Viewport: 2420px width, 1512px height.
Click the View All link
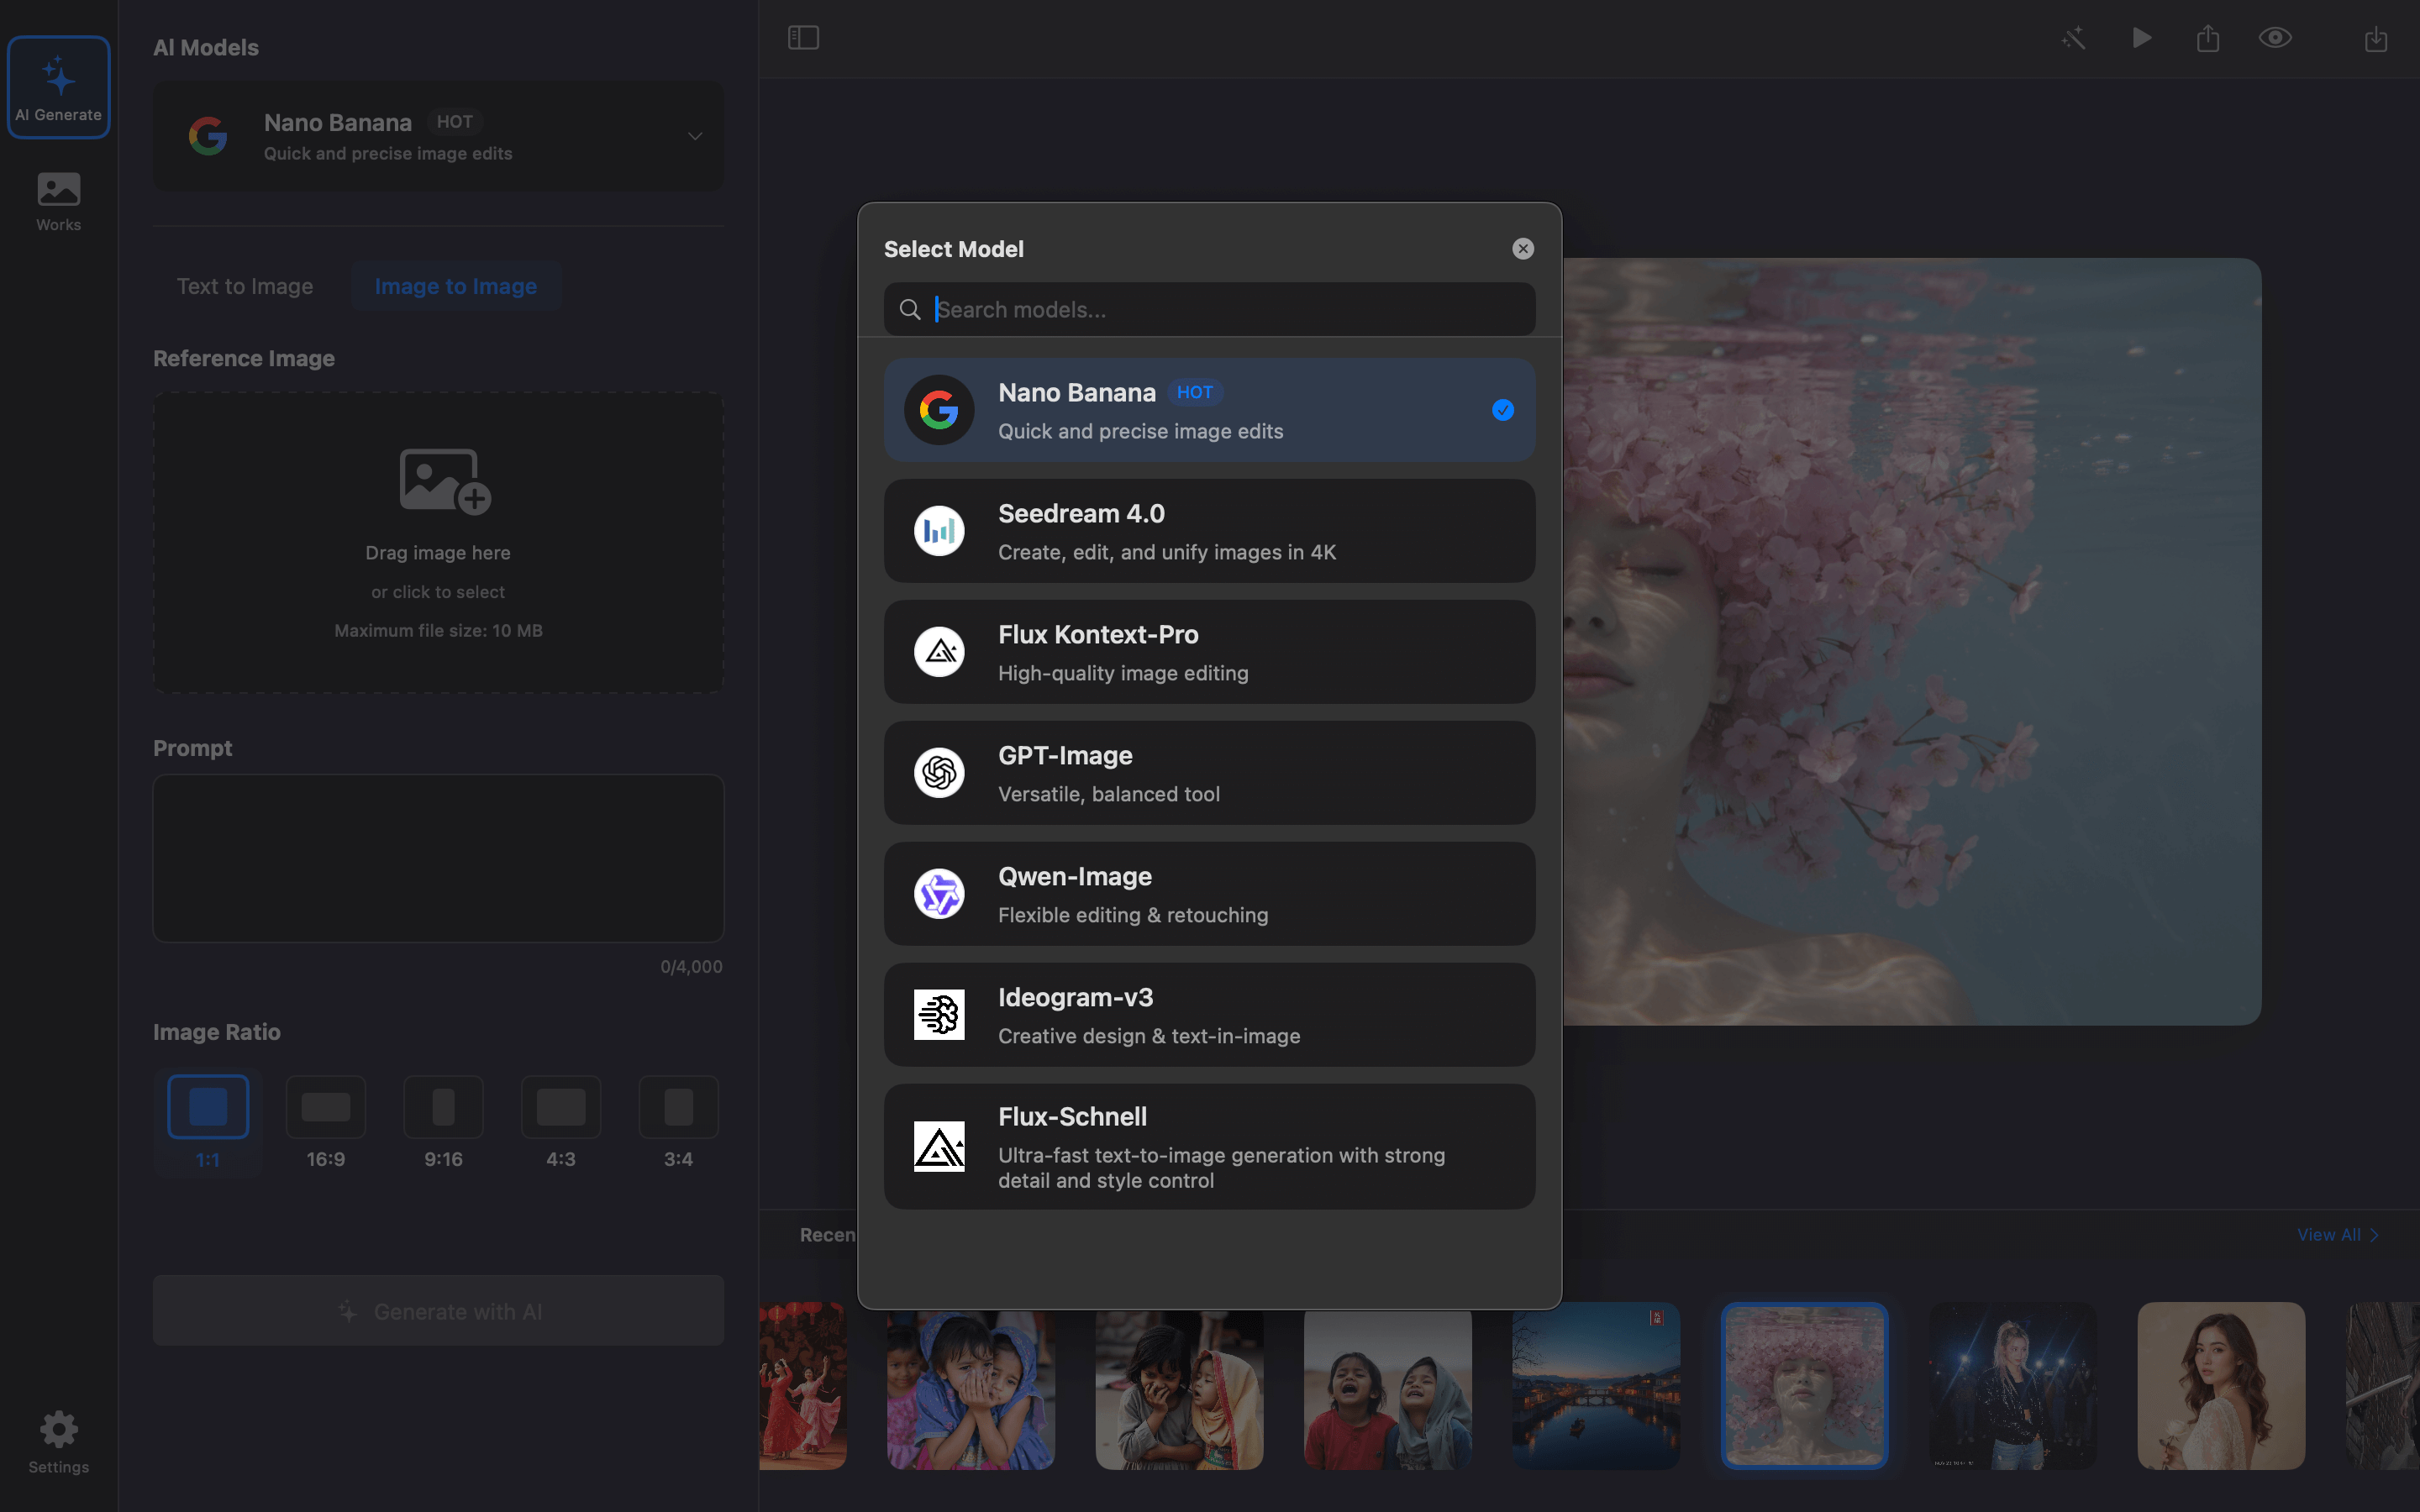pos(2336,1235)
